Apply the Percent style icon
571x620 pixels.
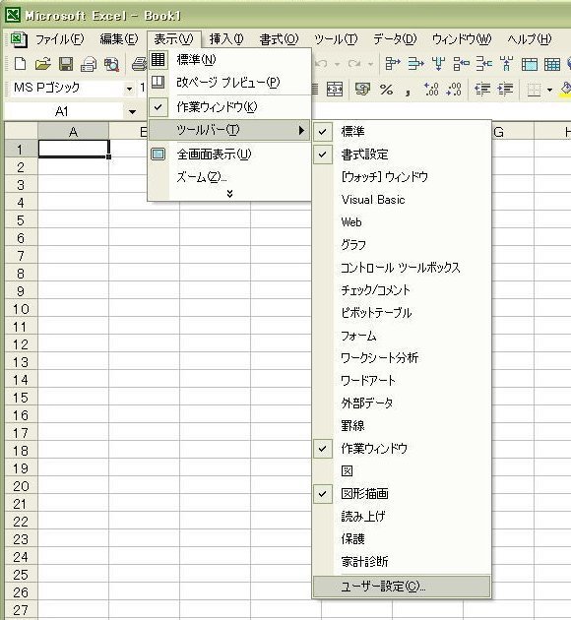(386, 90)
